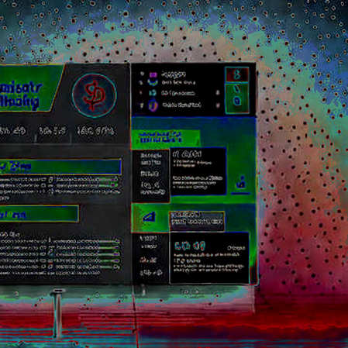Click the blue wedge icon on green banner
The width and height of the screenshot is (348, 348).
pyautogui.click(x=150, y=217)
